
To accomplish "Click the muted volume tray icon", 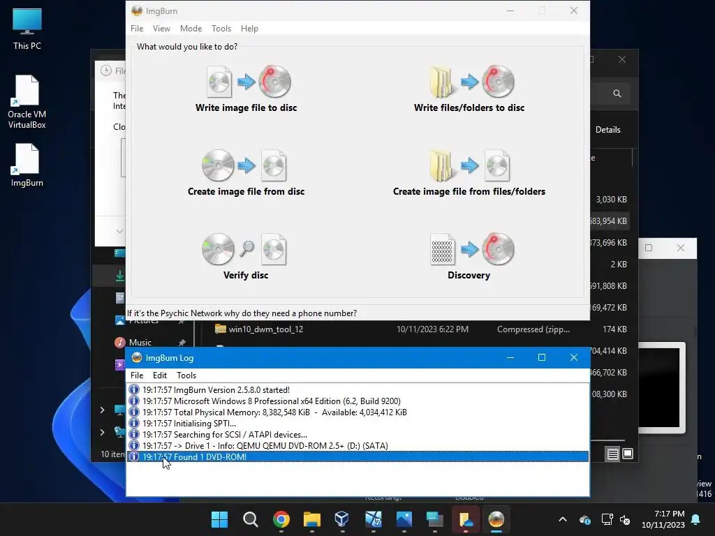I will tap(625, 519).
